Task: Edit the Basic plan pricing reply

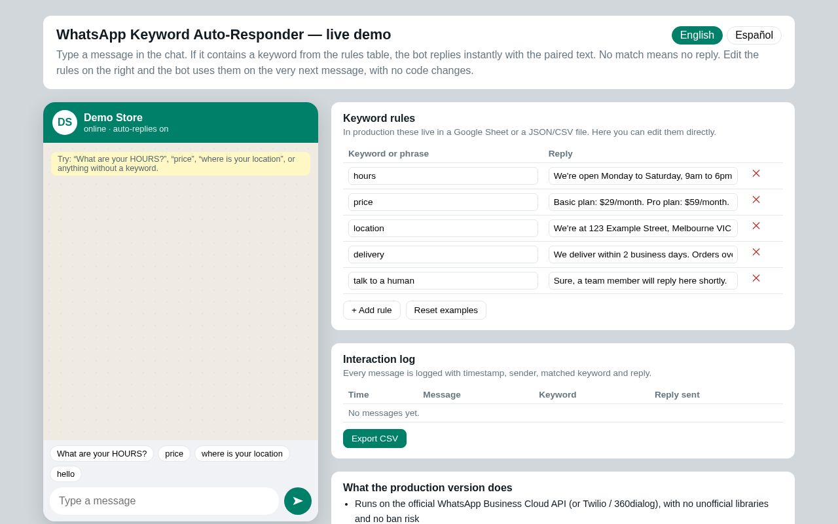Action: coord(643,202)
